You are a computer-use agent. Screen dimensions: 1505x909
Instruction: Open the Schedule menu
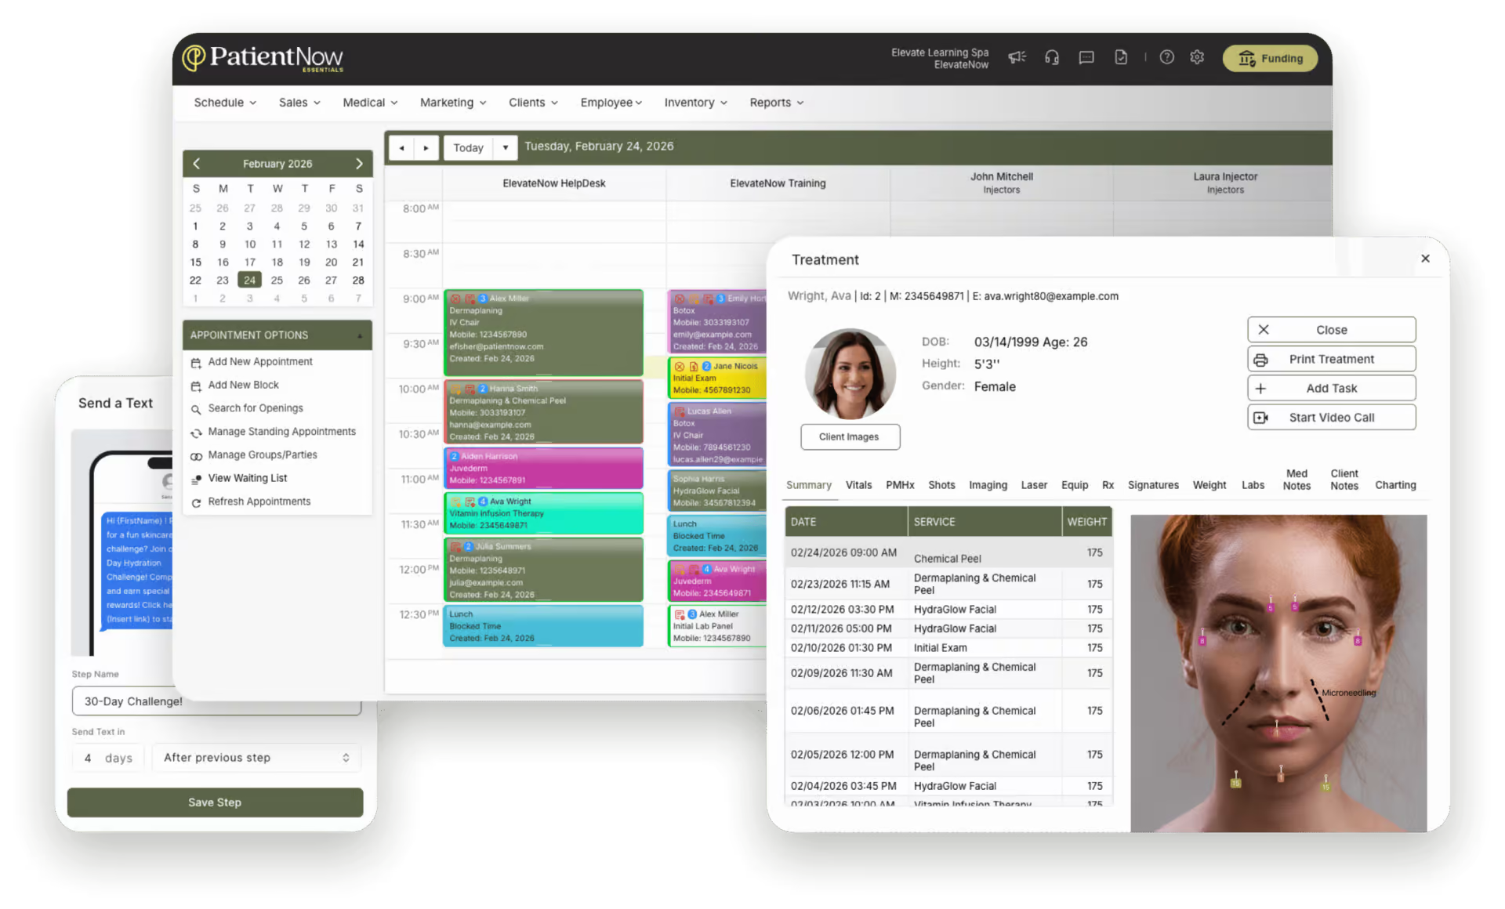(x=225, y=103)
